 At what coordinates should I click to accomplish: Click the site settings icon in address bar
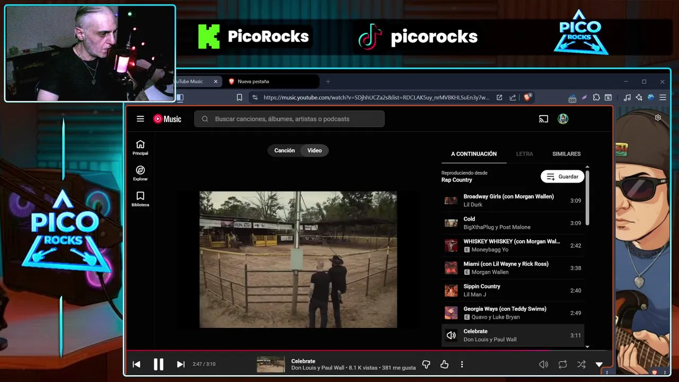pos(255,98)
